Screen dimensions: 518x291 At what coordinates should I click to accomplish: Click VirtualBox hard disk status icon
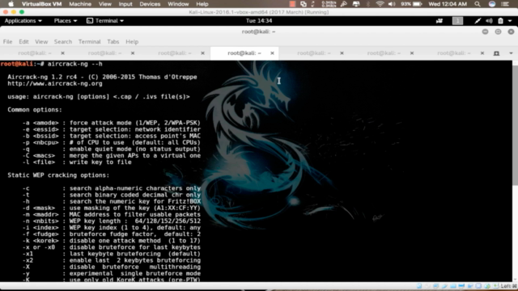419,286
